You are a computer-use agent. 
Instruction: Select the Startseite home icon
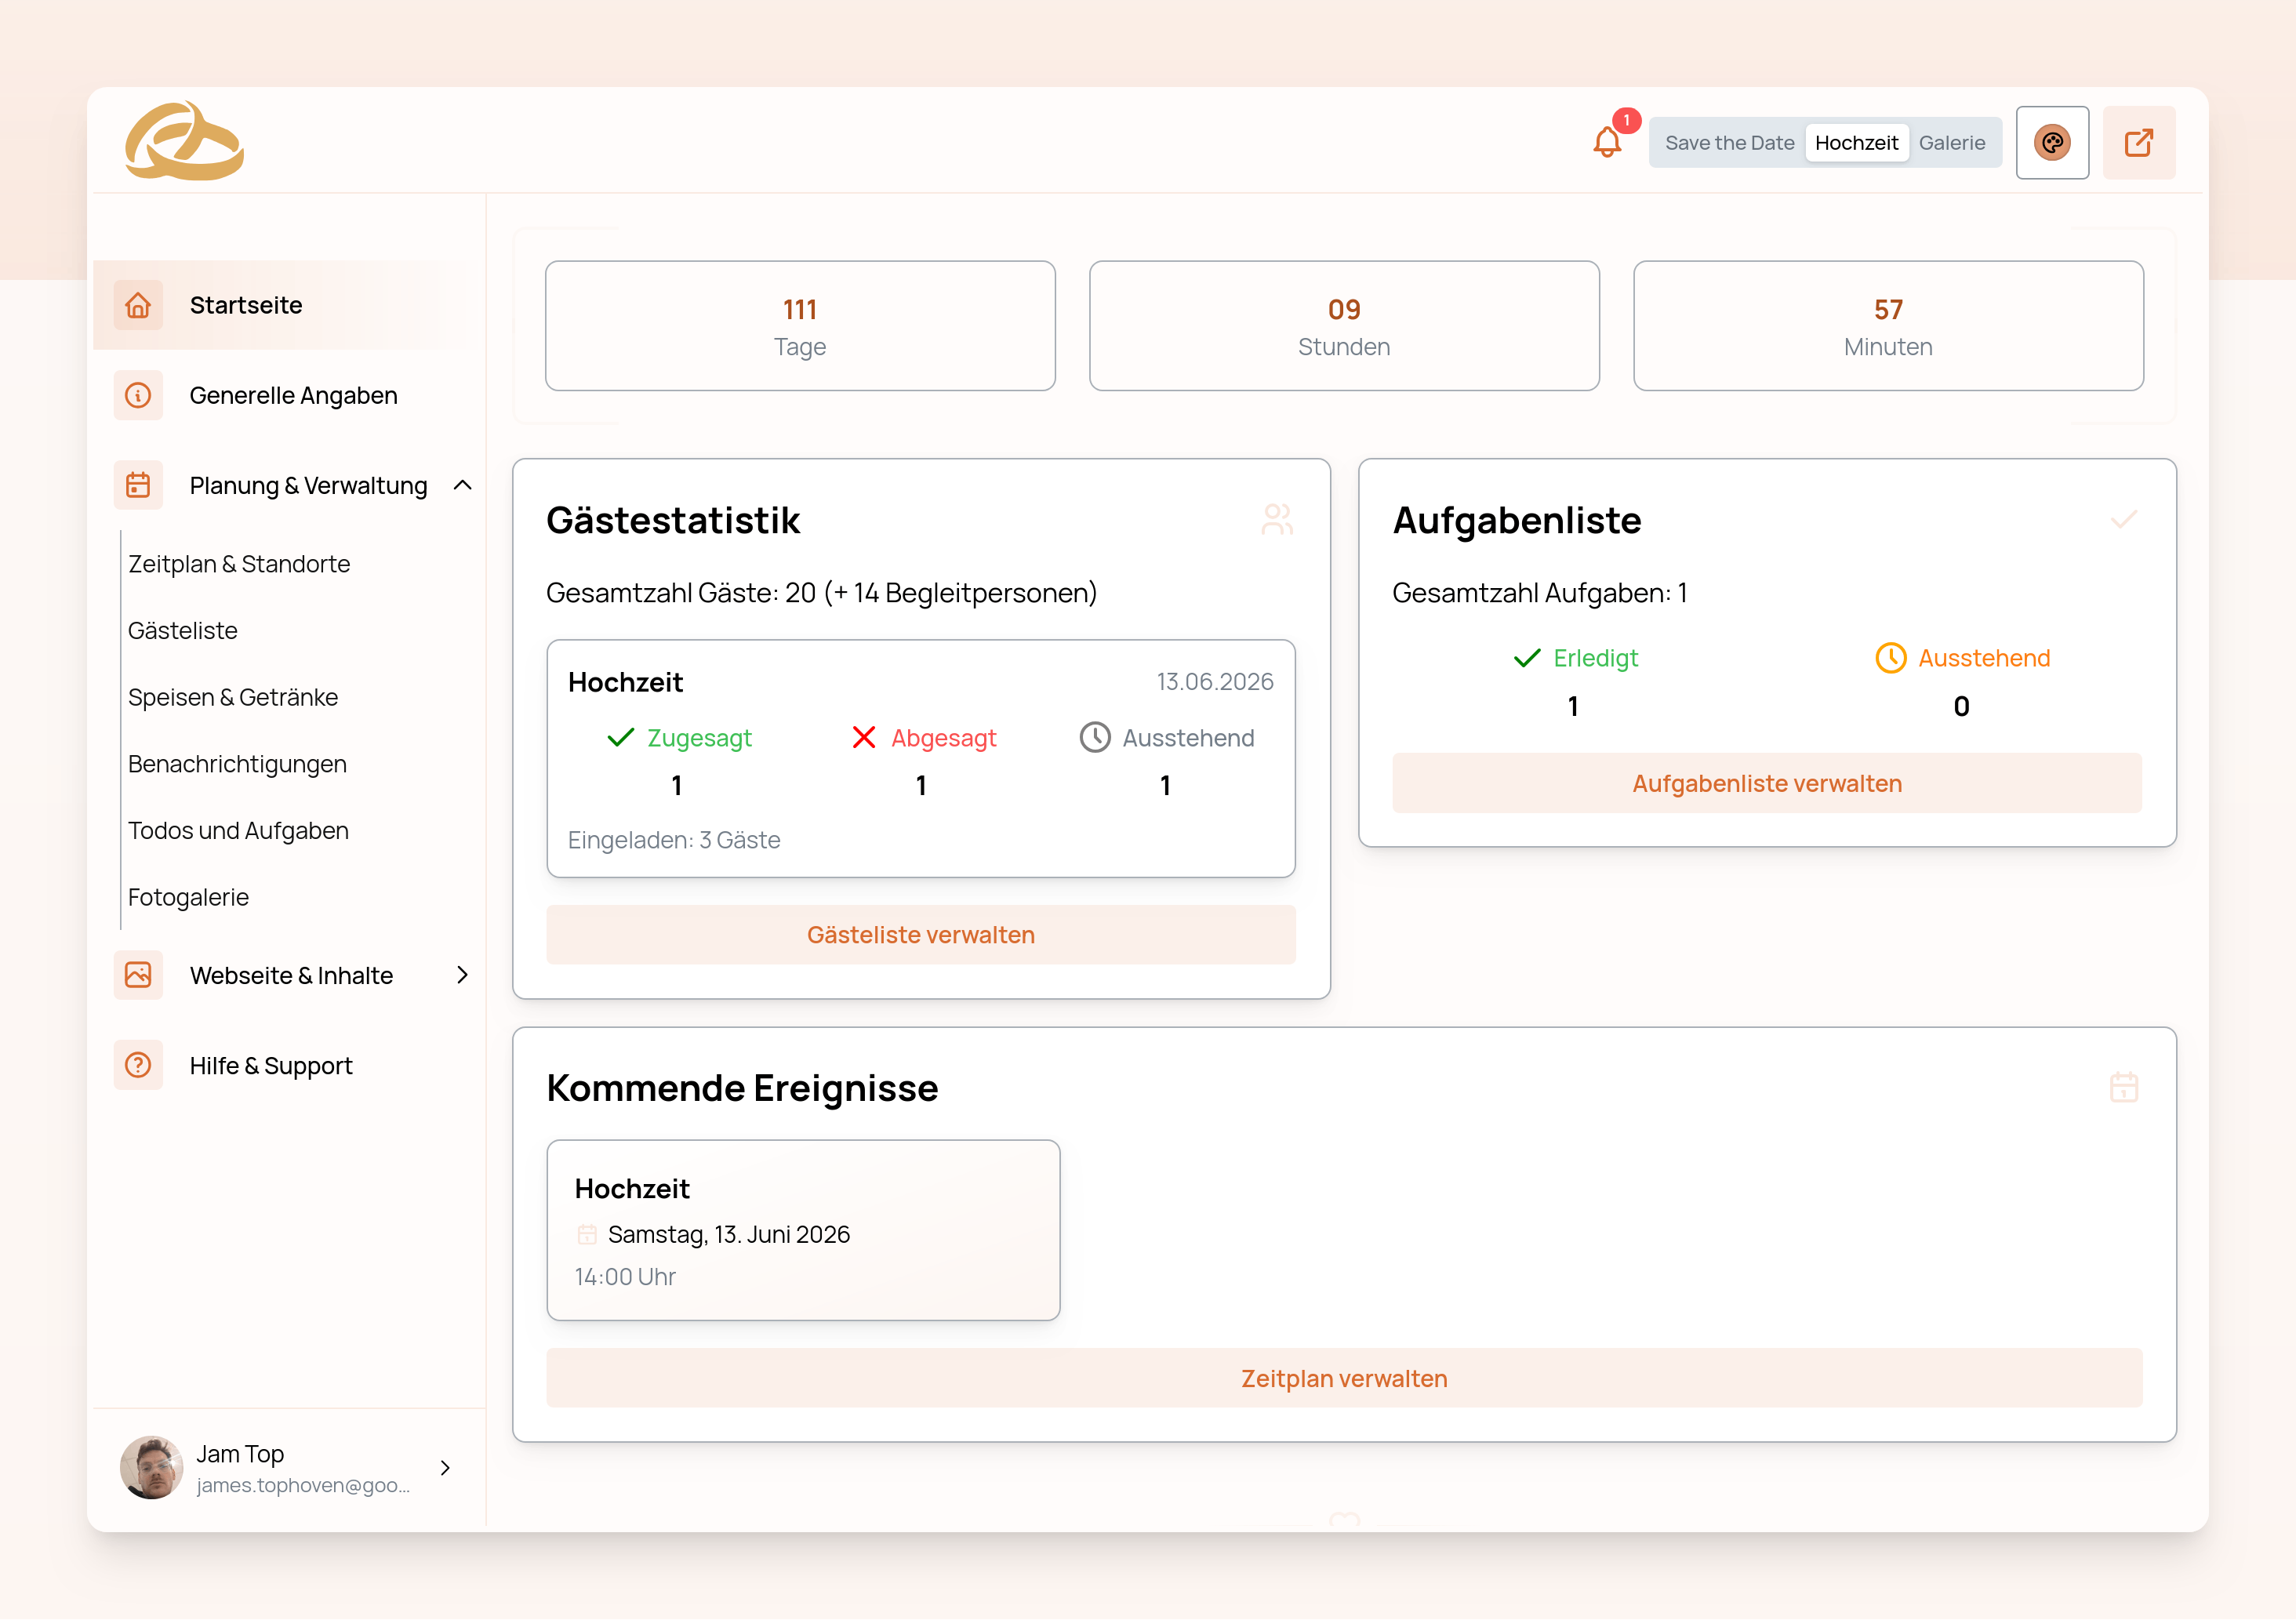coord(138,305)
